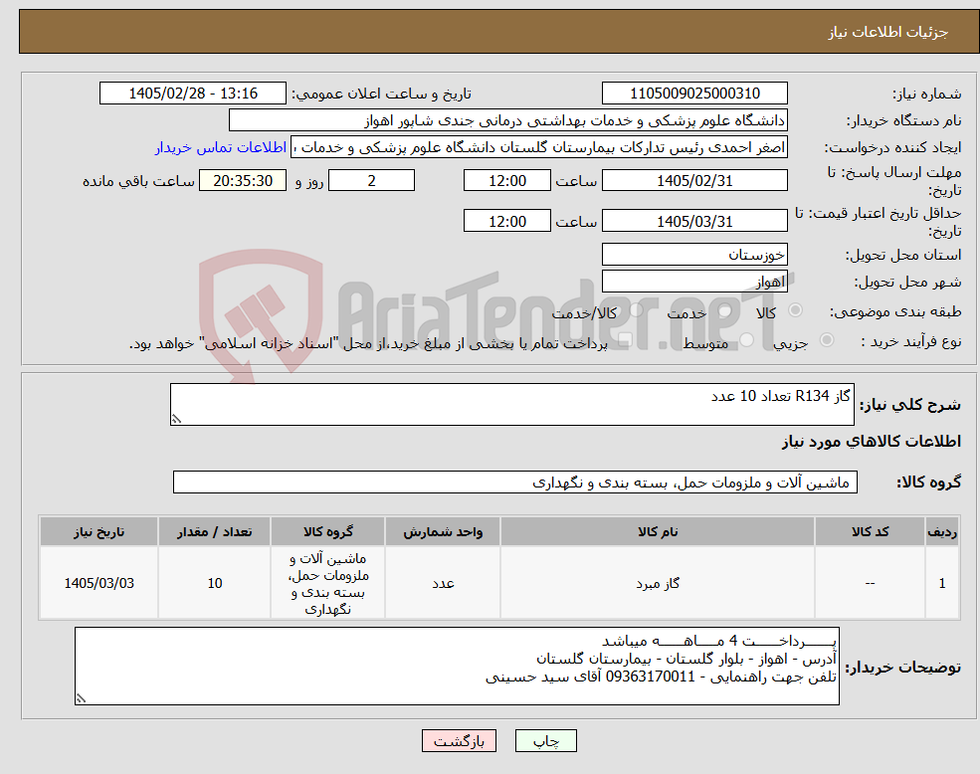Click the need date cell 1405/03/03
The image size is (980, 774).
98,583
